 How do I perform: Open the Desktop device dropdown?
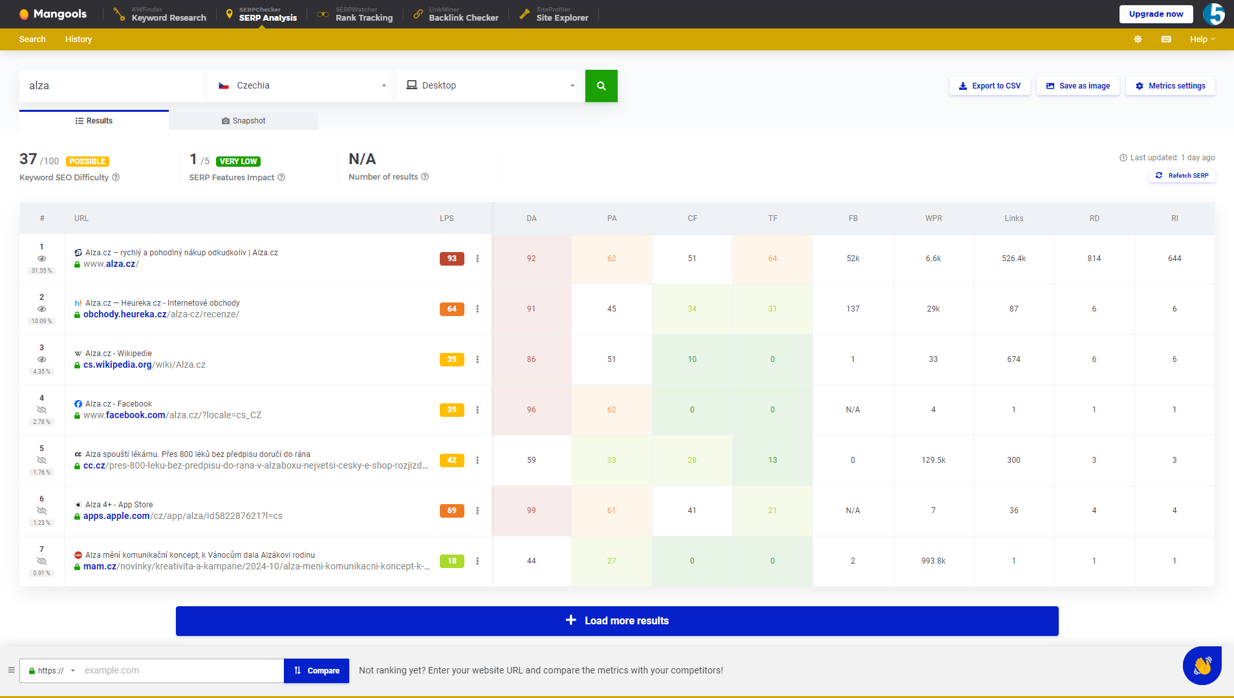490,86
